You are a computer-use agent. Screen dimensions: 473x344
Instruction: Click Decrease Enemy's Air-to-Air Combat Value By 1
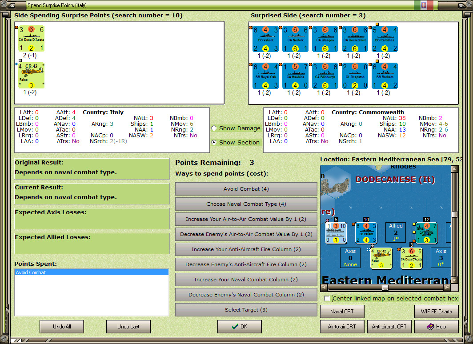click(246, 234)
